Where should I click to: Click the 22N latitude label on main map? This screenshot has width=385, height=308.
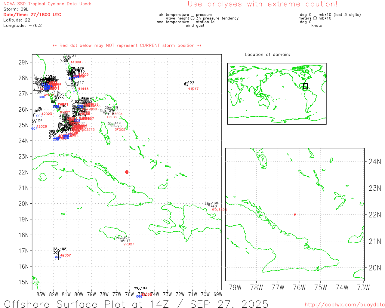[x=23, y=172]
